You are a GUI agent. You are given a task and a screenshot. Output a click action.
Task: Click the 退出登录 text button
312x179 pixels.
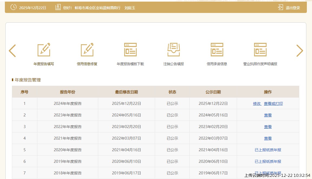click(x=293, y=8)
